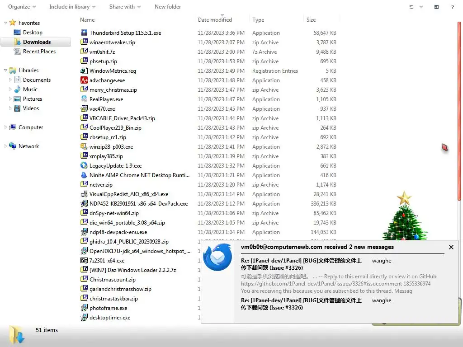Click the Ninite AIMP Chrome installer icon
Image resolution: width=463 pixels, height=347 pixels.
click(x=84, y=175)
